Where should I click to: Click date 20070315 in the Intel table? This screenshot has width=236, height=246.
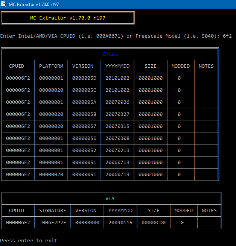[x=117, y=126]
